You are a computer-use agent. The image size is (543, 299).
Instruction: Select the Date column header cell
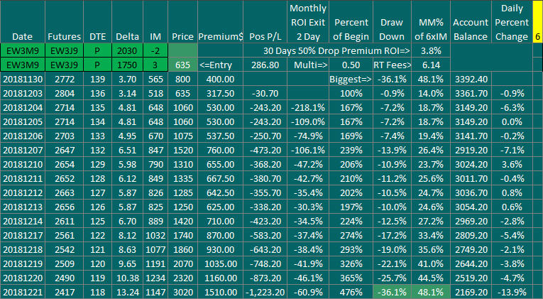click(x=23, y=21)
